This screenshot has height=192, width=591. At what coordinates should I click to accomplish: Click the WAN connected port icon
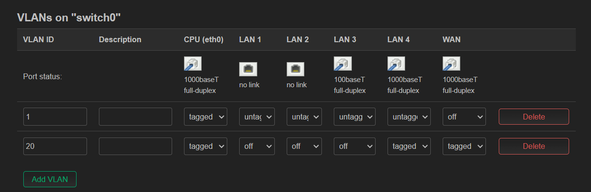[x=451, y=64]
